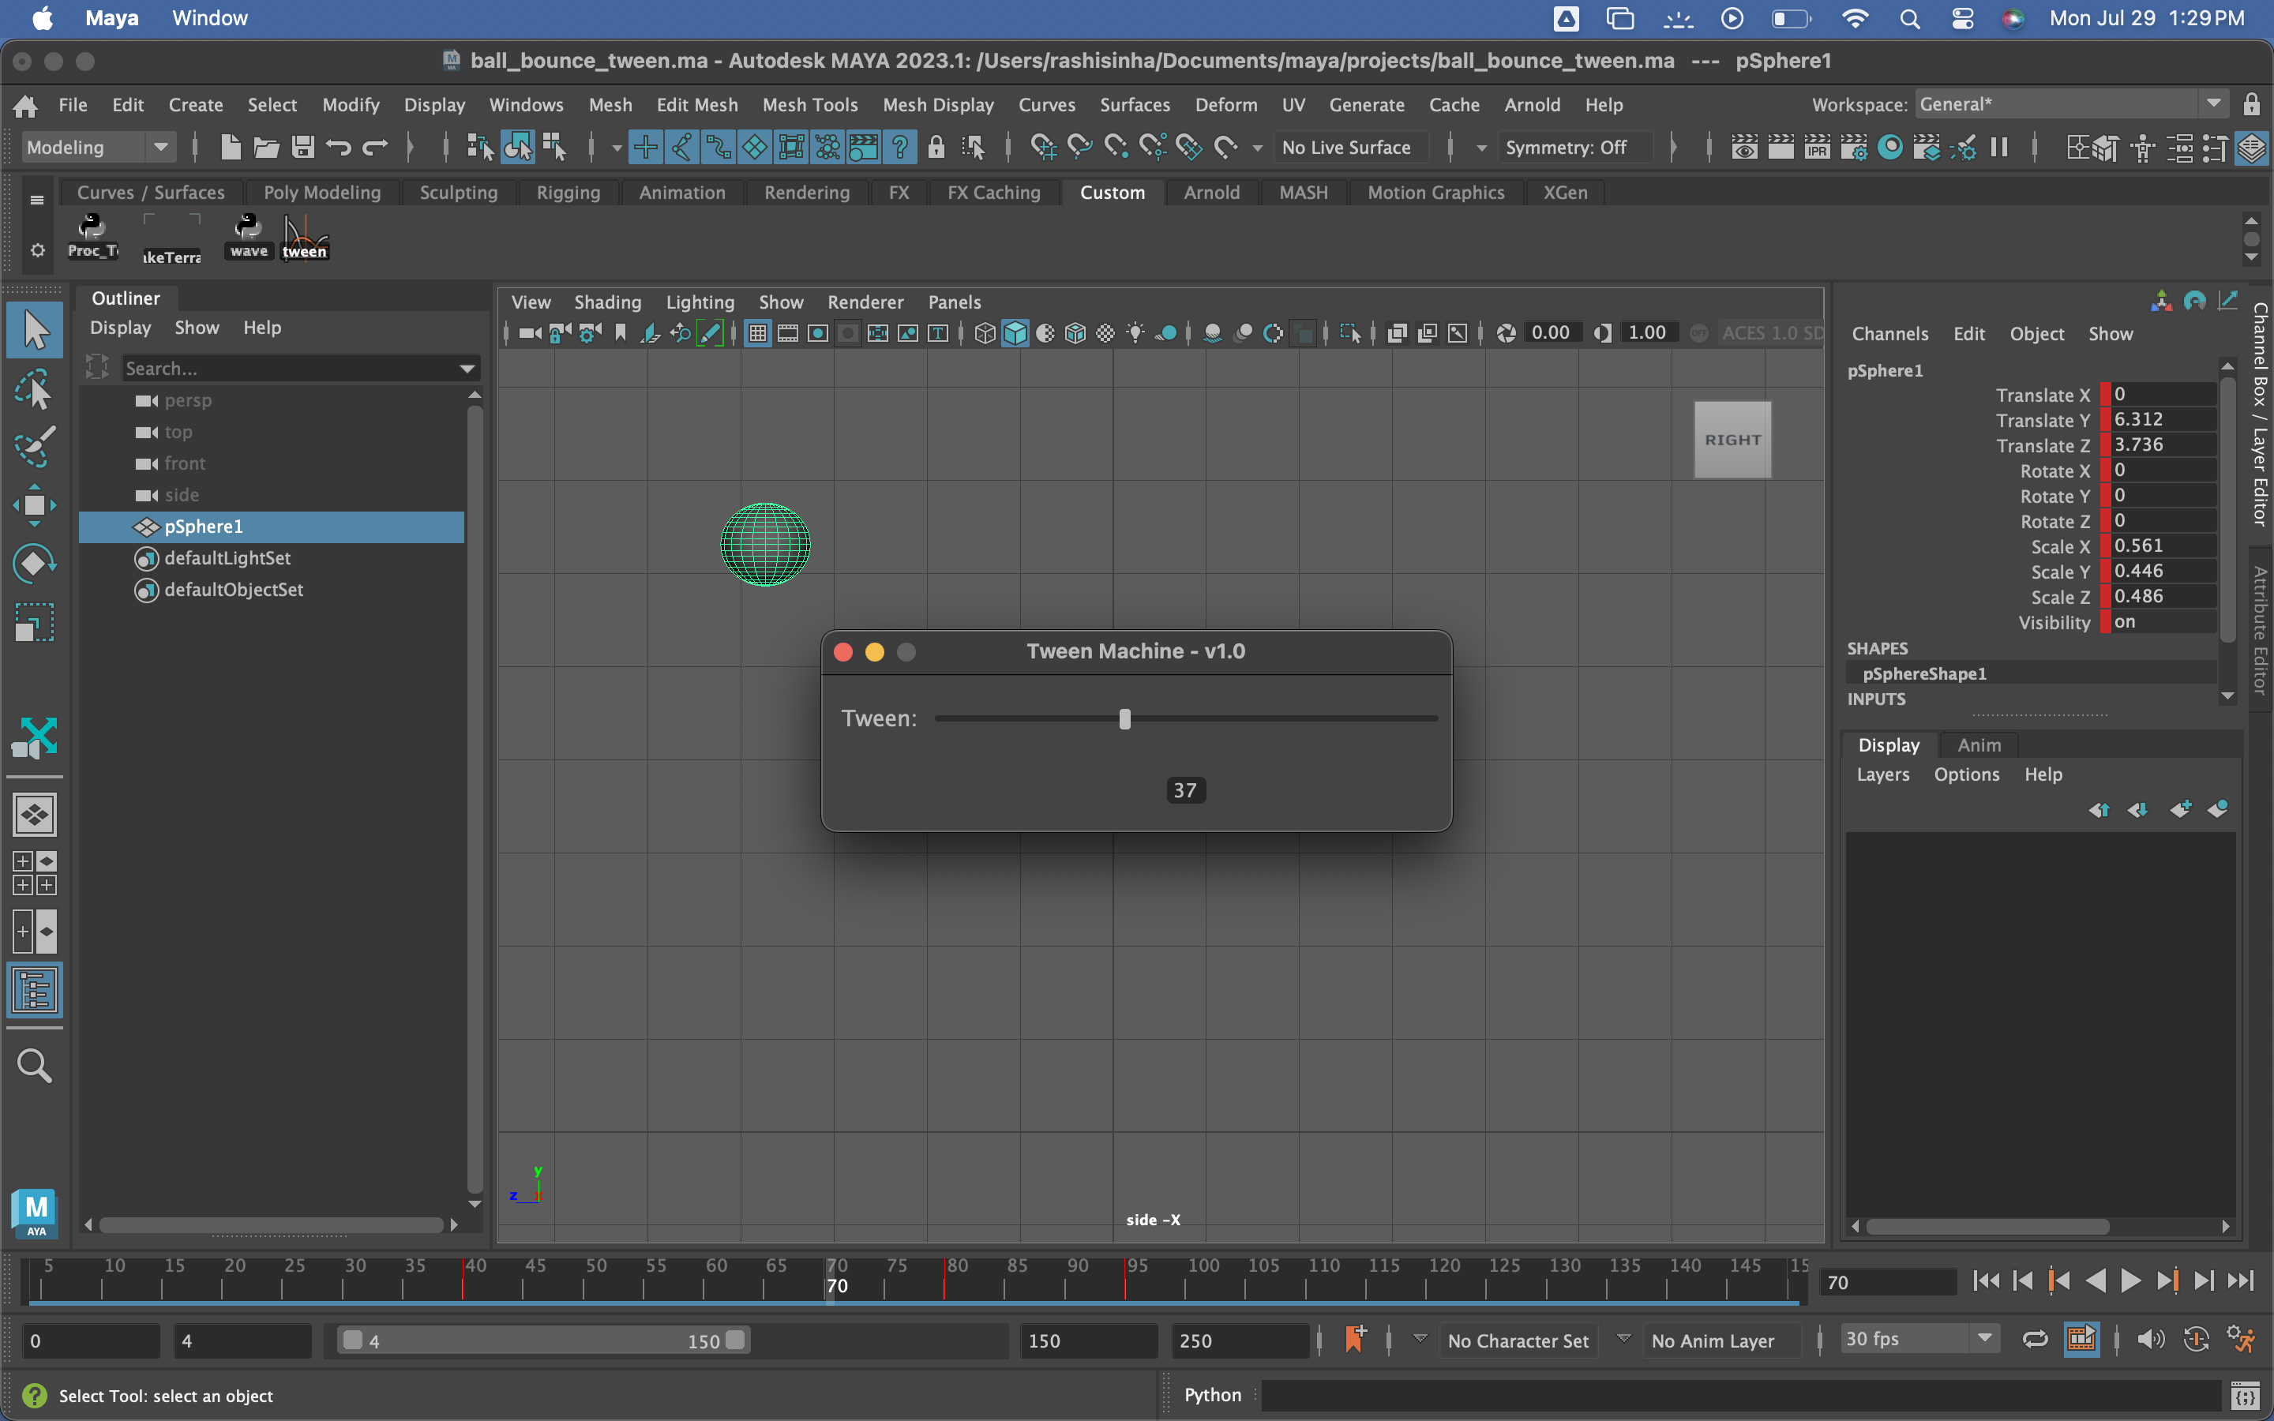Toggle loop playback mode

coord(2036,1339)
